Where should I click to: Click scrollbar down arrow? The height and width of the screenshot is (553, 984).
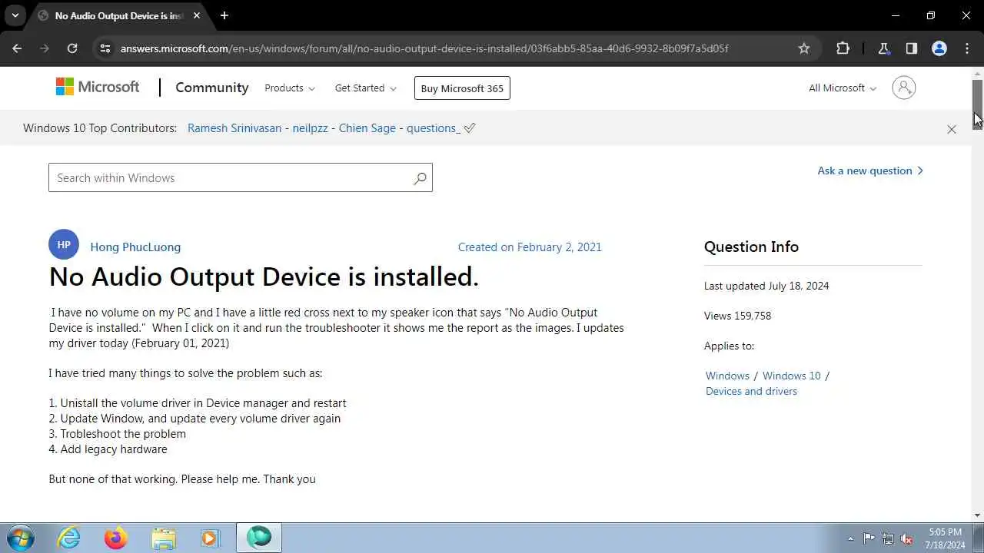coord(977,515)
